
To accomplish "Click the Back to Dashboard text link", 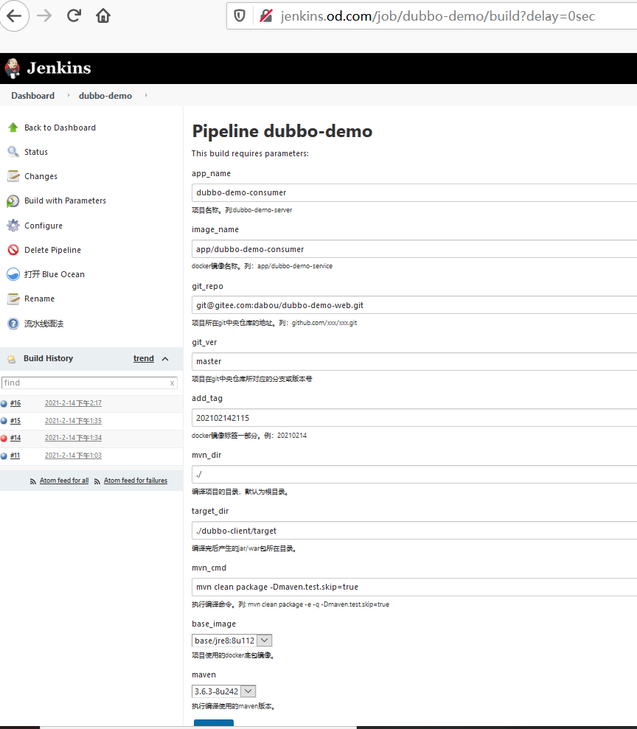I will (x=60, y=128).
